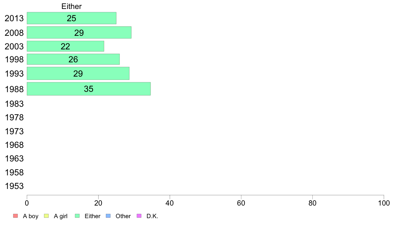Screen dimensions: 393x244
Task: Click the A girl legend text
Action: (61, 216)
